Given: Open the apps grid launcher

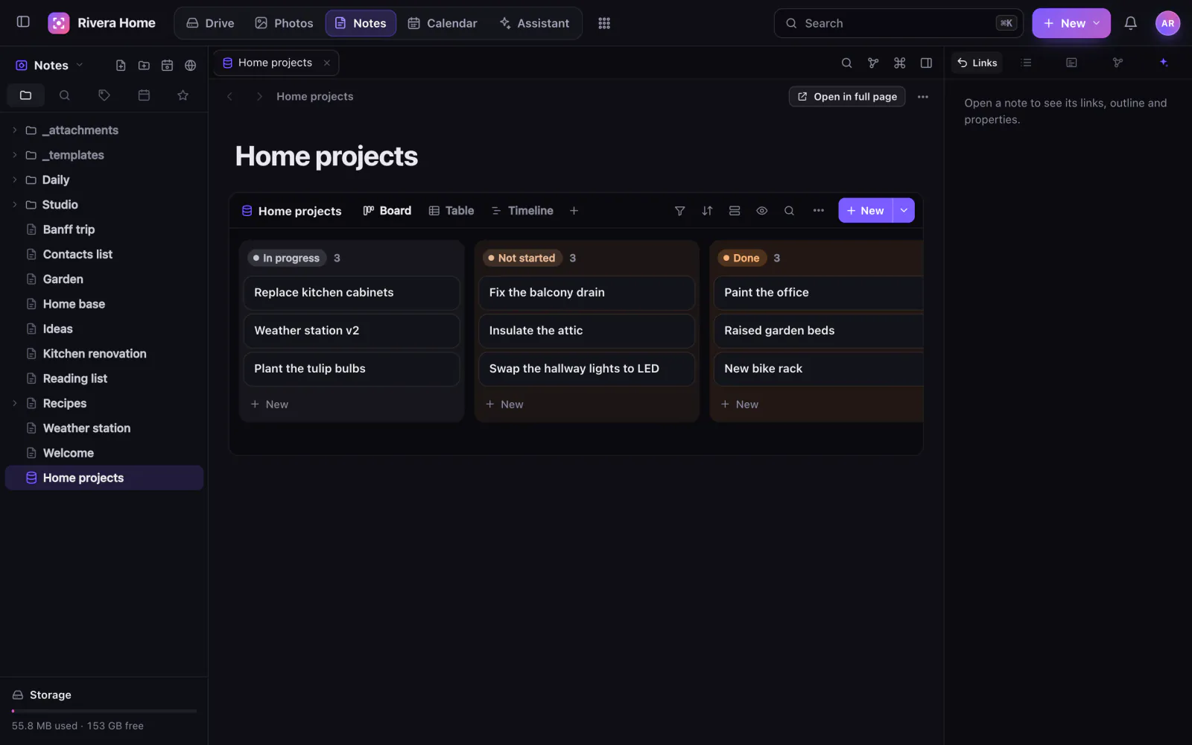Looking at the screenshot, I should pos(604,23).
